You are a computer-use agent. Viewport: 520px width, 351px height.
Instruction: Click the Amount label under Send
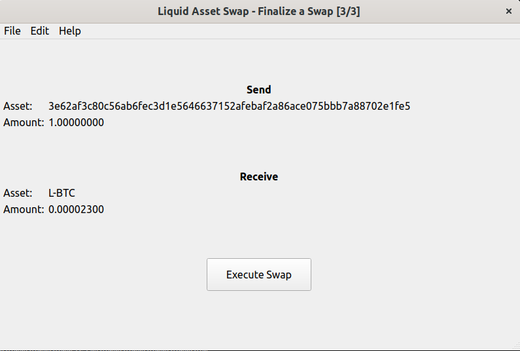point(24,122)
